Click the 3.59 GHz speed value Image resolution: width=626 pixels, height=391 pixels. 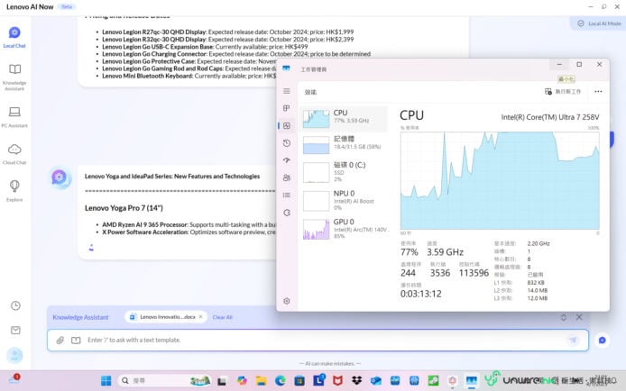(445, 252)
